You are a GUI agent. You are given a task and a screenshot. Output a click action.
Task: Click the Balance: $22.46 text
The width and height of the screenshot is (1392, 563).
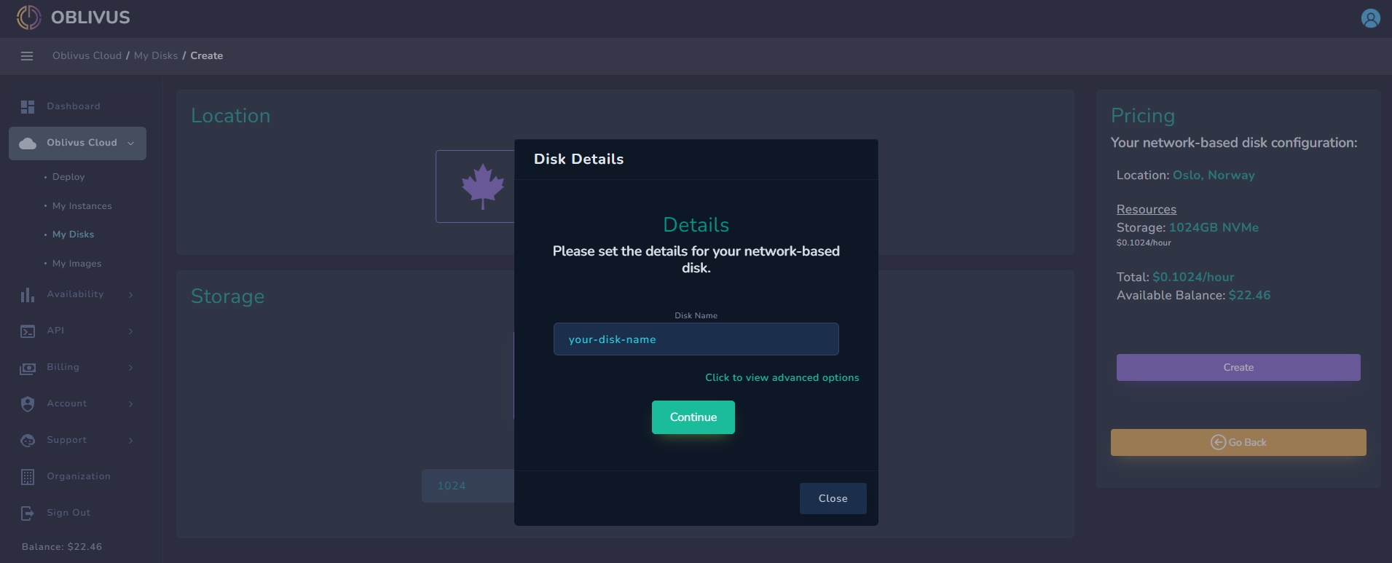[62, 547]
